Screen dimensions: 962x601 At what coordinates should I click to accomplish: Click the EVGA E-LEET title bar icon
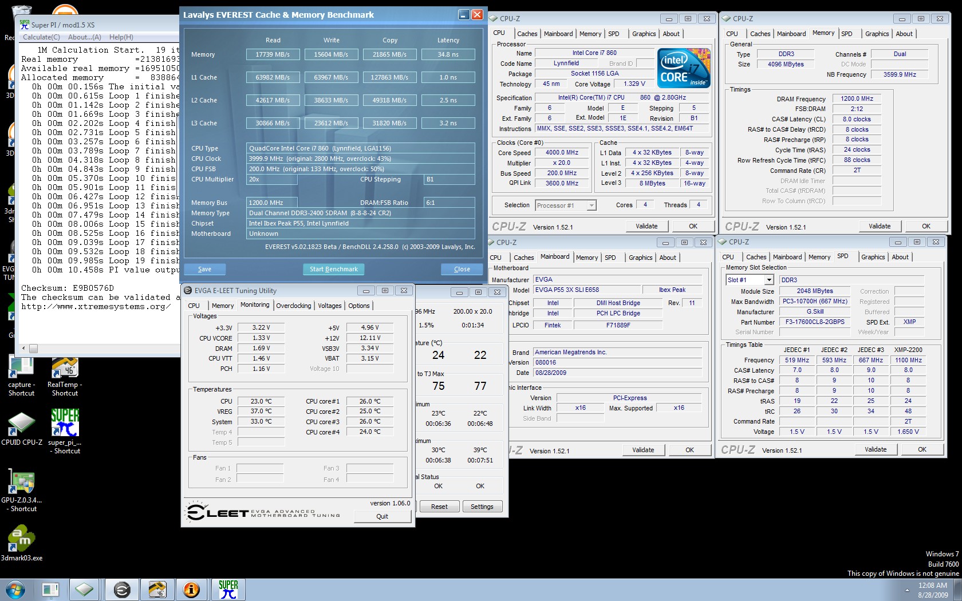[188, 290]
